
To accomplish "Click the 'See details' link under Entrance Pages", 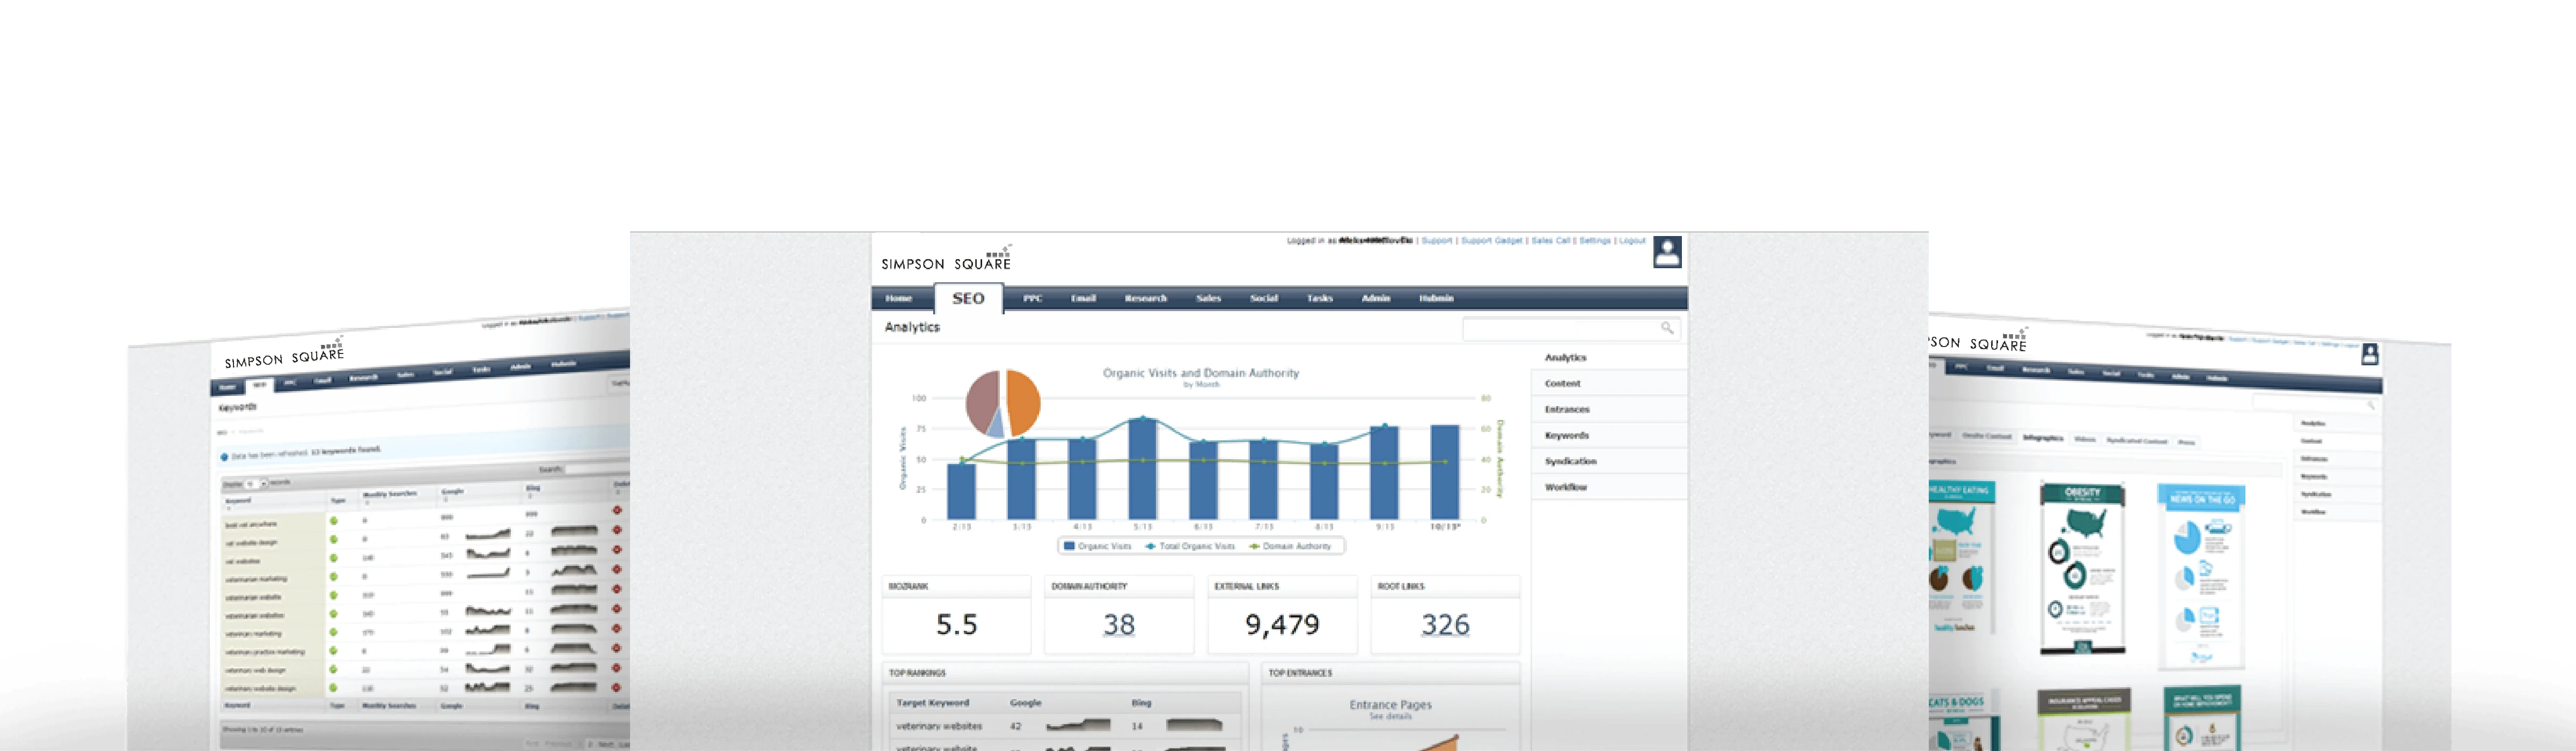I will pyautogui.click(x=1390, y=716).
